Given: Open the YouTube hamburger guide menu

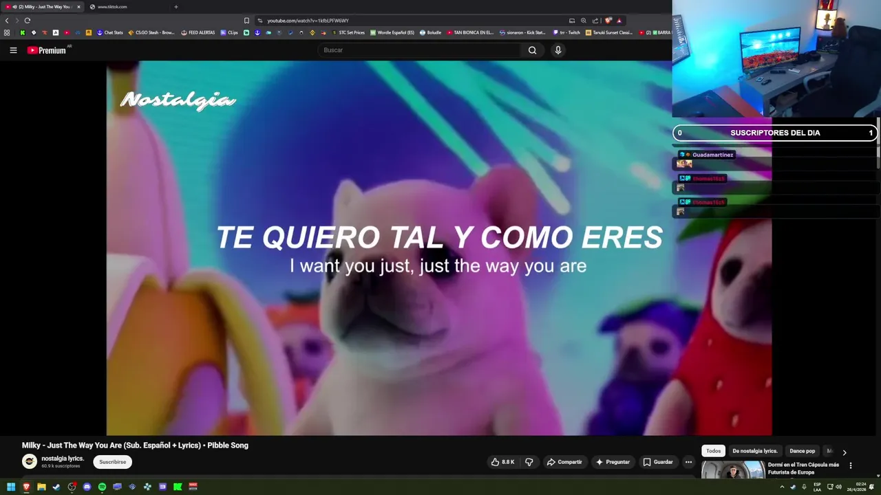Looking at the screenshot, I should tap(13, 50).
